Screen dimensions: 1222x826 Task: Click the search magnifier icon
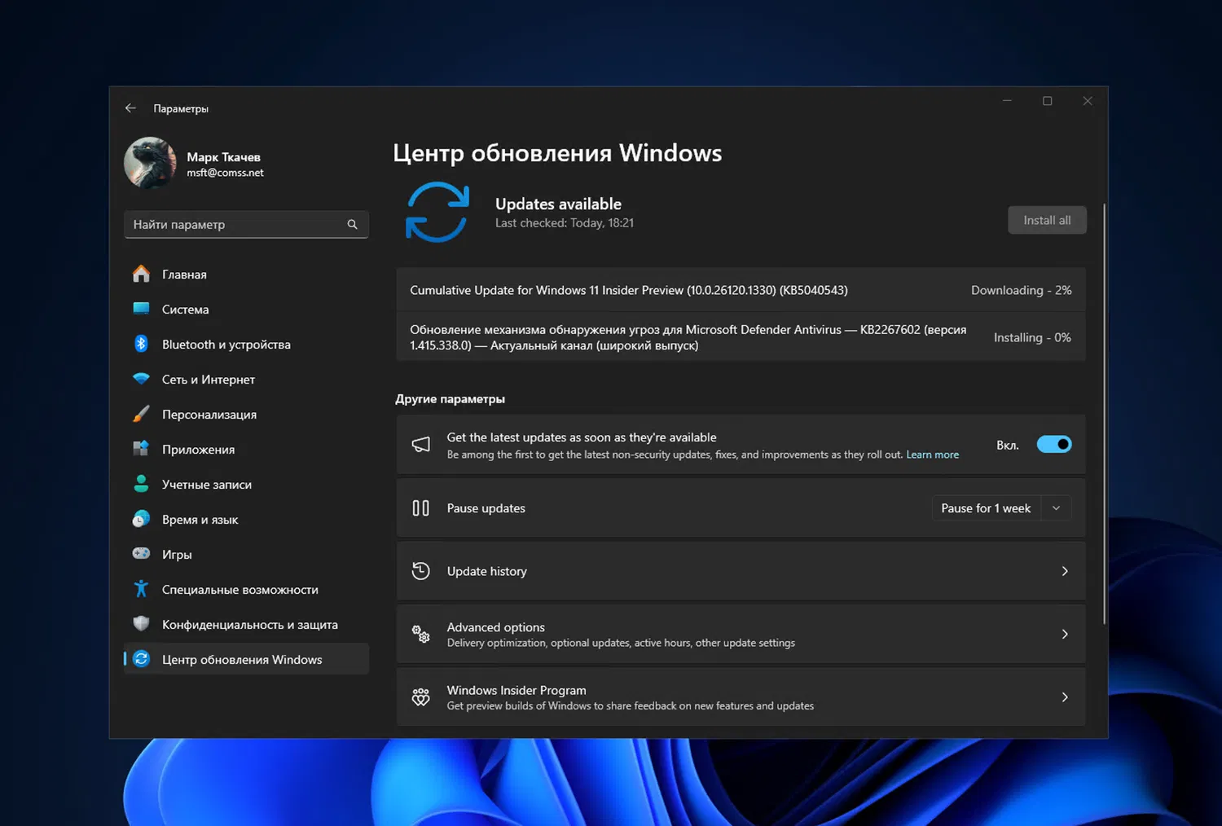pos(352,224)
